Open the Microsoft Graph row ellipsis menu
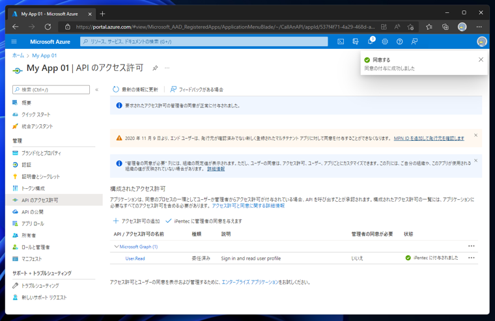The height and width of the screenshot is (321, 495). click(471, 247)
